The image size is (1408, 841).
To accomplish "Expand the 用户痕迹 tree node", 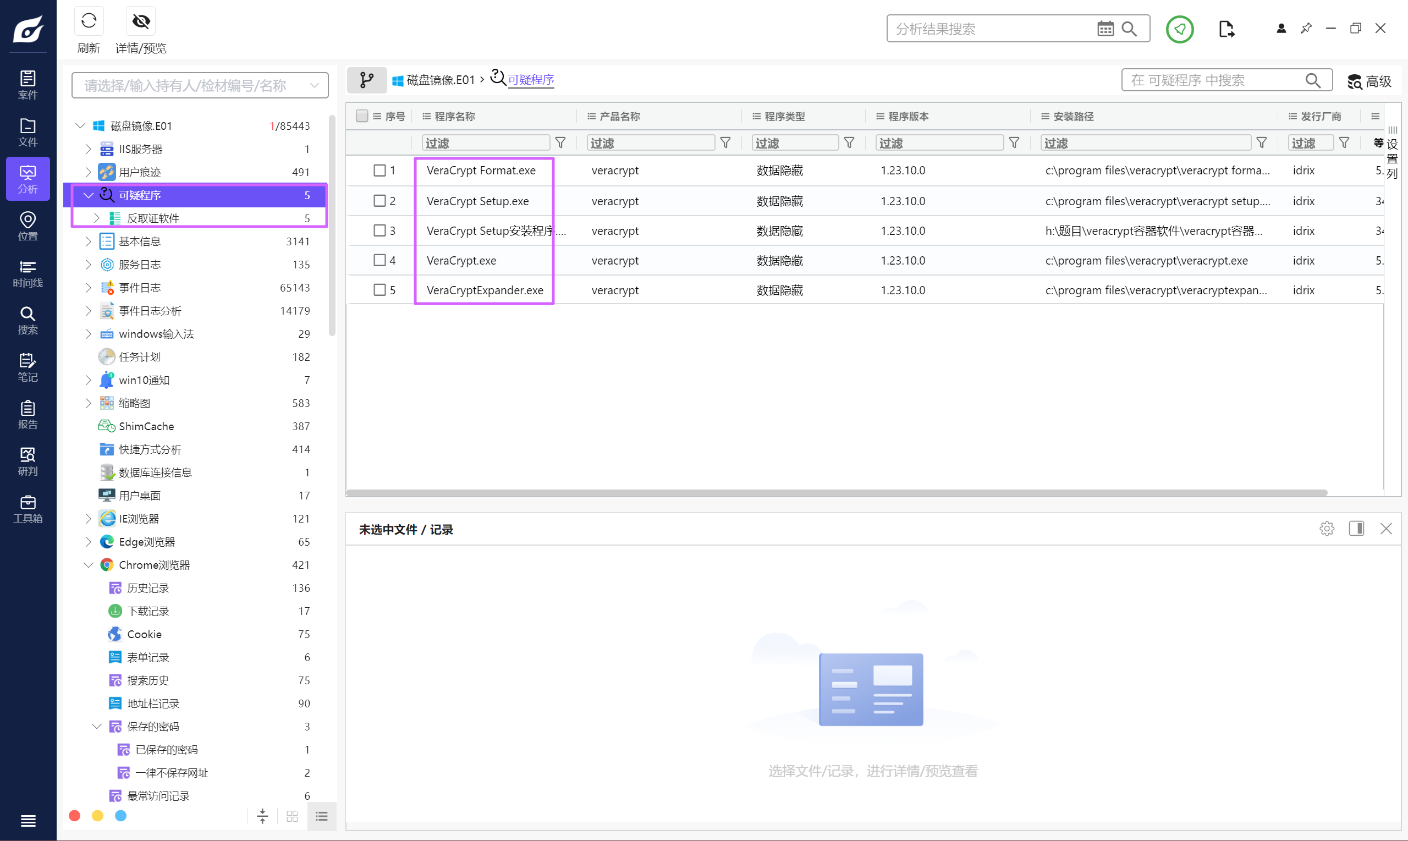I will point(89,172).
